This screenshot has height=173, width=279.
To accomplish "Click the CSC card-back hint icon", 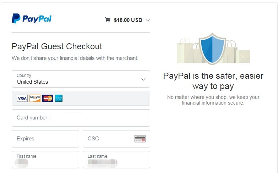I will point(140,139).
